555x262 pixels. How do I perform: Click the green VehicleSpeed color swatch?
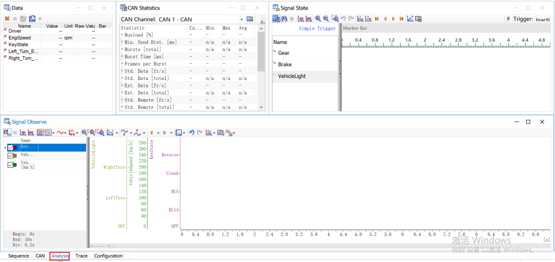(16, 165)
